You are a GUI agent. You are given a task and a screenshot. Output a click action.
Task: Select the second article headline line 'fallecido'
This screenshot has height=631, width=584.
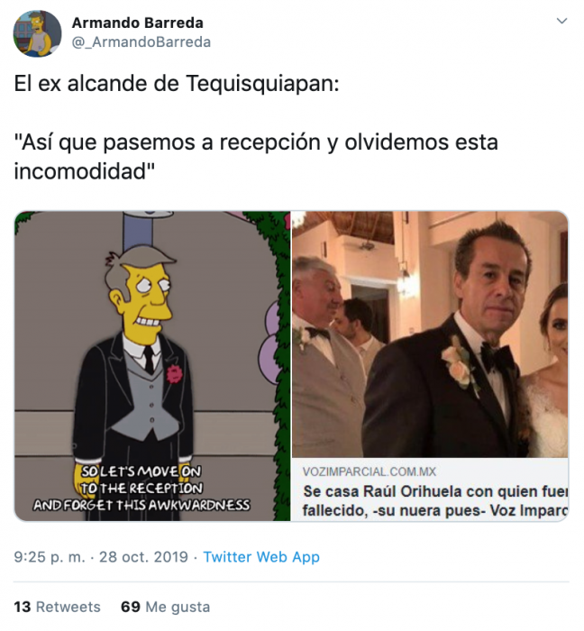[x=435, y=510]
